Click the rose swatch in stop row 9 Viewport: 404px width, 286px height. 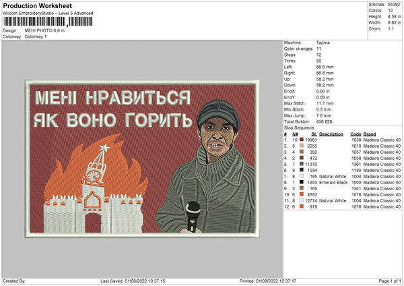pyautogui.click(x=302, y=188)
